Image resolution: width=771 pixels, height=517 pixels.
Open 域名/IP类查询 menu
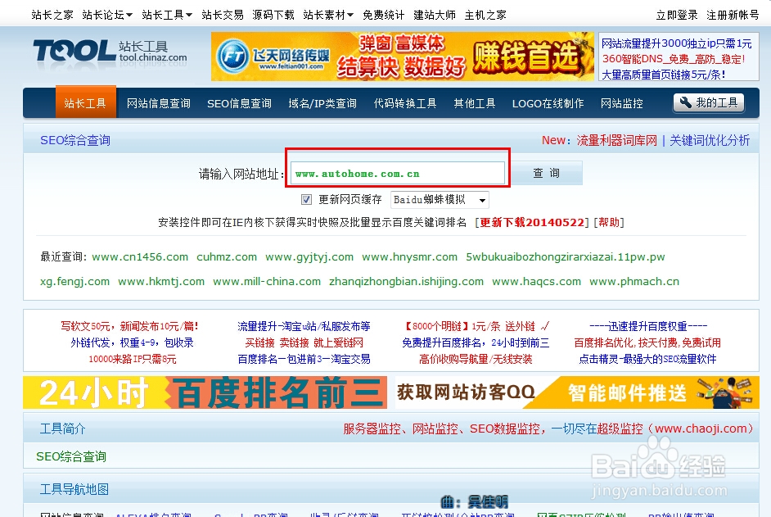(322, 103)
